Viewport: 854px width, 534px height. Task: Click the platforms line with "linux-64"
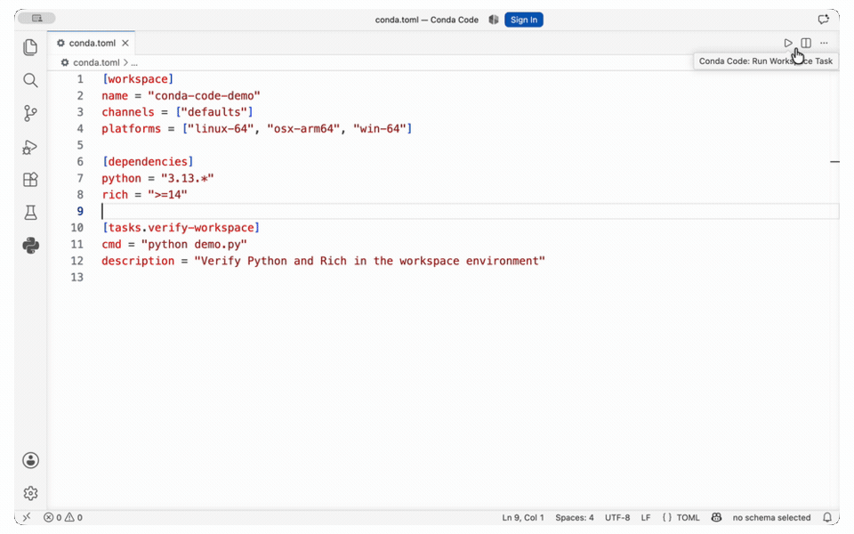(x=256, y=128)
